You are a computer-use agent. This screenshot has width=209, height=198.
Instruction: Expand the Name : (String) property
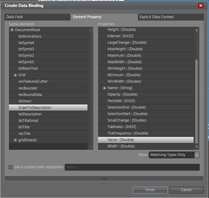click(104, 88)
